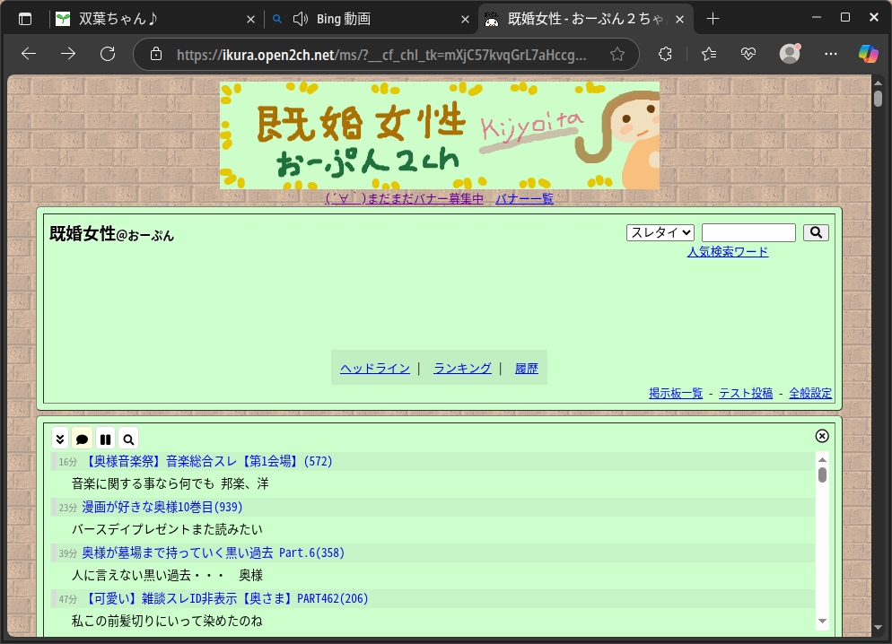Click magnifier icon in headline toolbar
Viewport: 892px width, 644px height.
pyautogui.click(x=129, y=439)
